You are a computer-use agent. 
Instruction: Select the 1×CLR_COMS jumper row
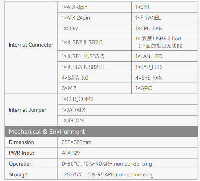pyautogui.click(x=128, y=99)
